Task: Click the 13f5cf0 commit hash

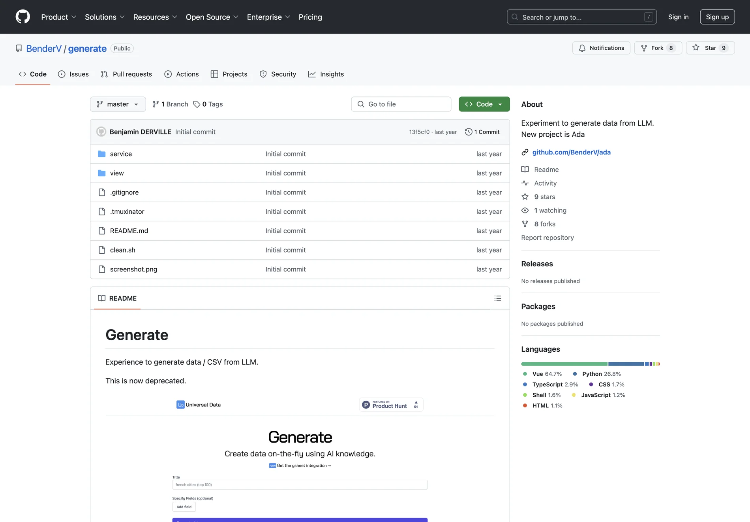Action: click(419, 132)
